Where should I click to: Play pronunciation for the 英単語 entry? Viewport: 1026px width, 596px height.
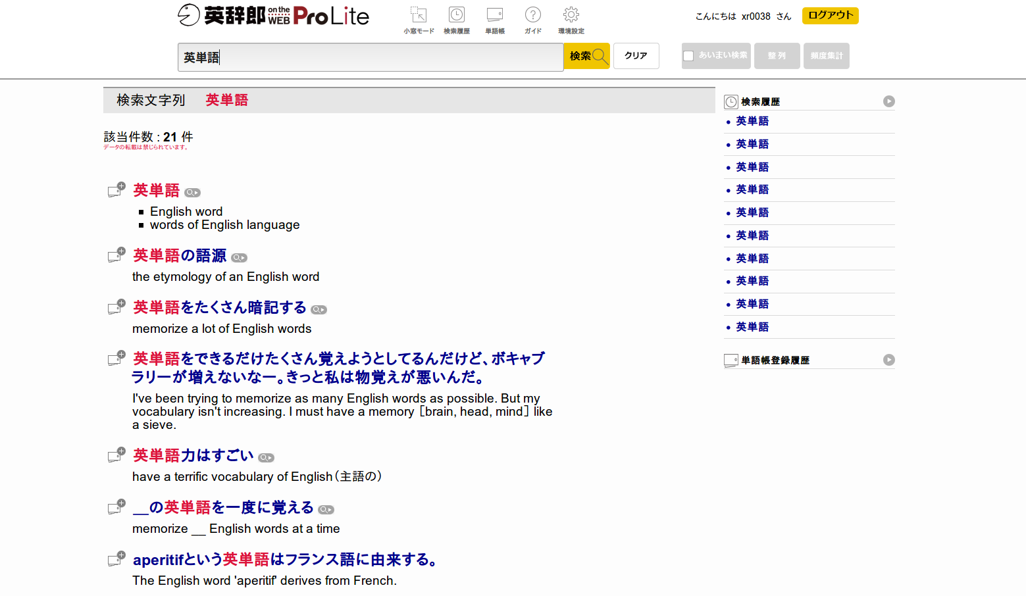pos(192,192)
